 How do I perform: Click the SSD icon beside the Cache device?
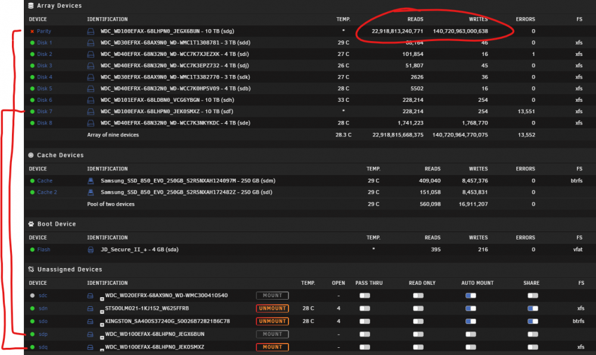91,181
